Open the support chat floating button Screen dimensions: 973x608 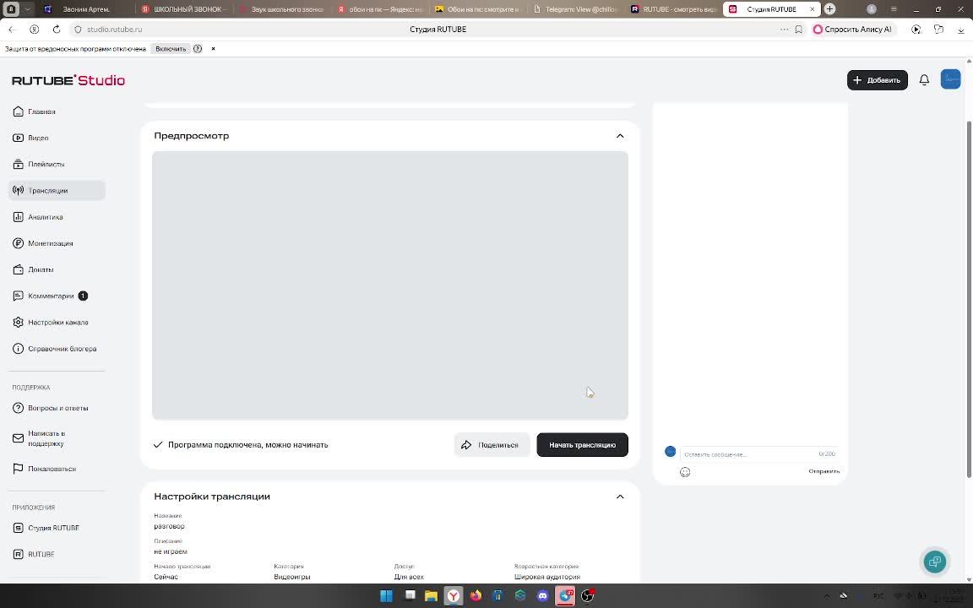(934, 562)
